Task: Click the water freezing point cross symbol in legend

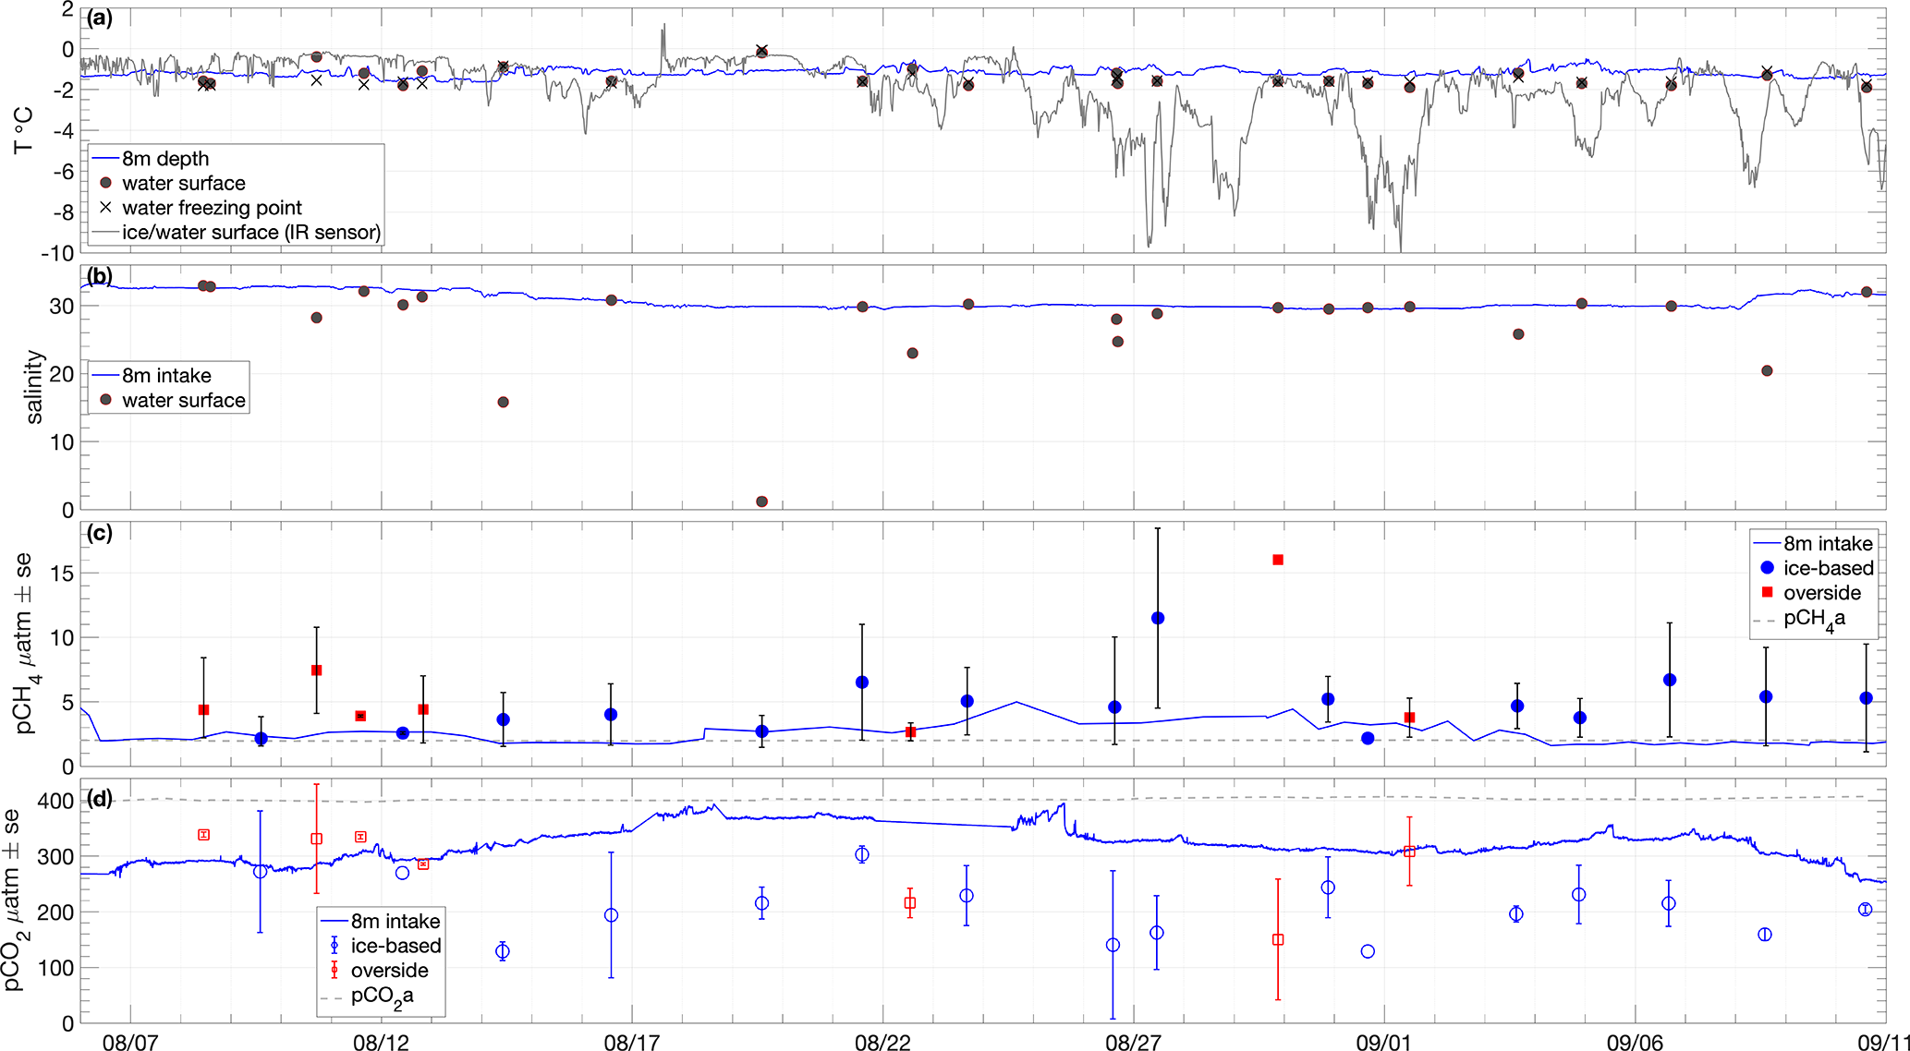Action: click(x=105, y=207)
